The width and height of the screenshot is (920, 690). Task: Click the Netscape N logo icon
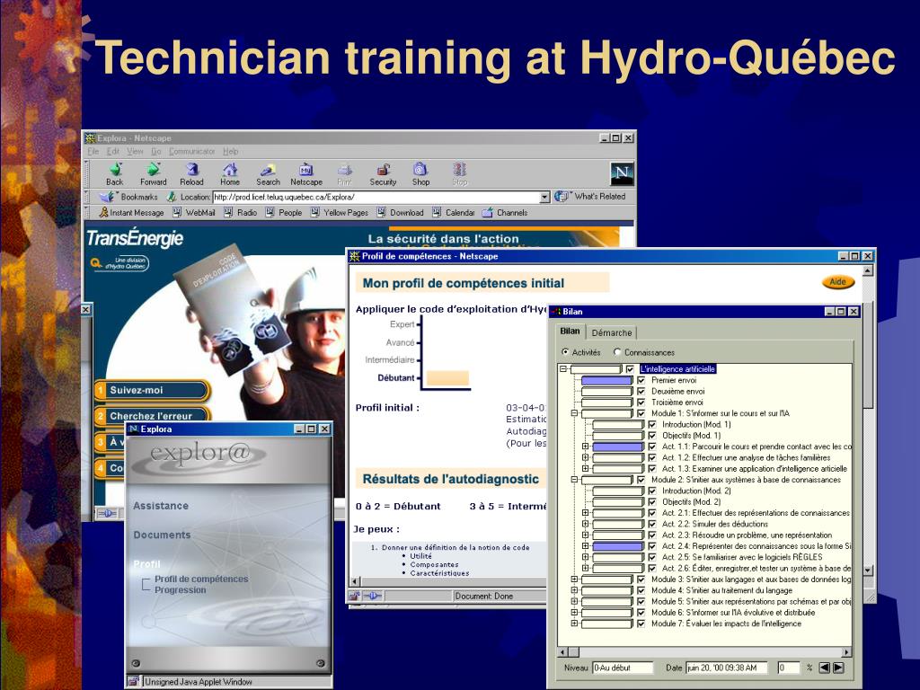click(x=622, y=173)
